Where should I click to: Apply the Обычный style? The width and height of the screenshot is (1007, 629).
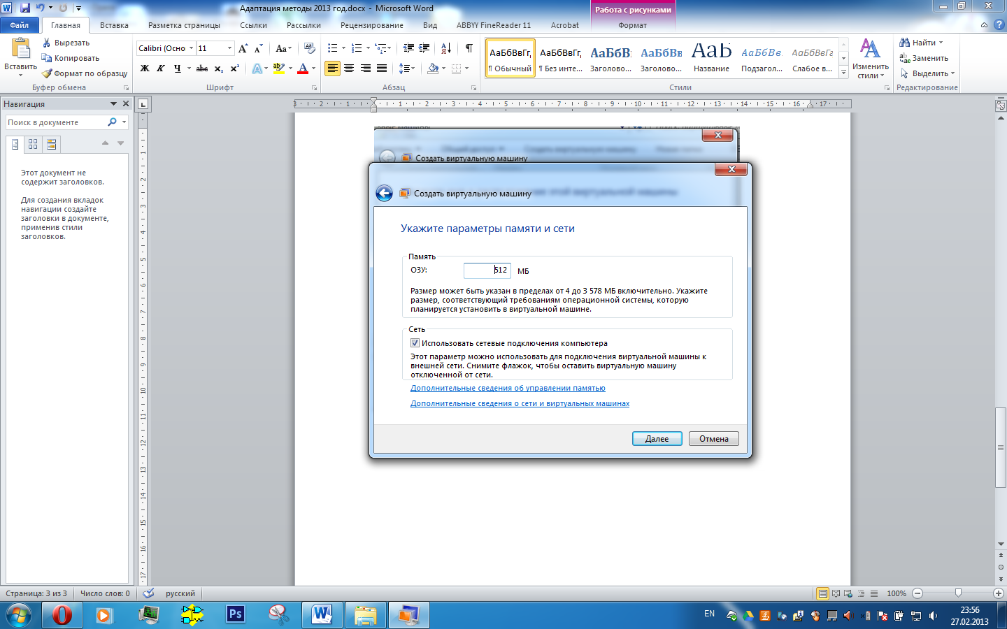click(x=510, y=58)
